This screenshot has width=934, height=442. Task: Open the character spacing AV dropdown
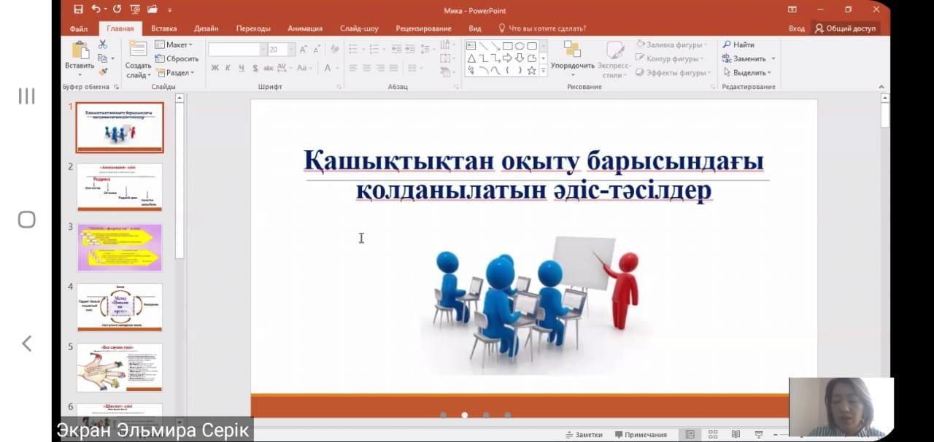tap(284, 68)
